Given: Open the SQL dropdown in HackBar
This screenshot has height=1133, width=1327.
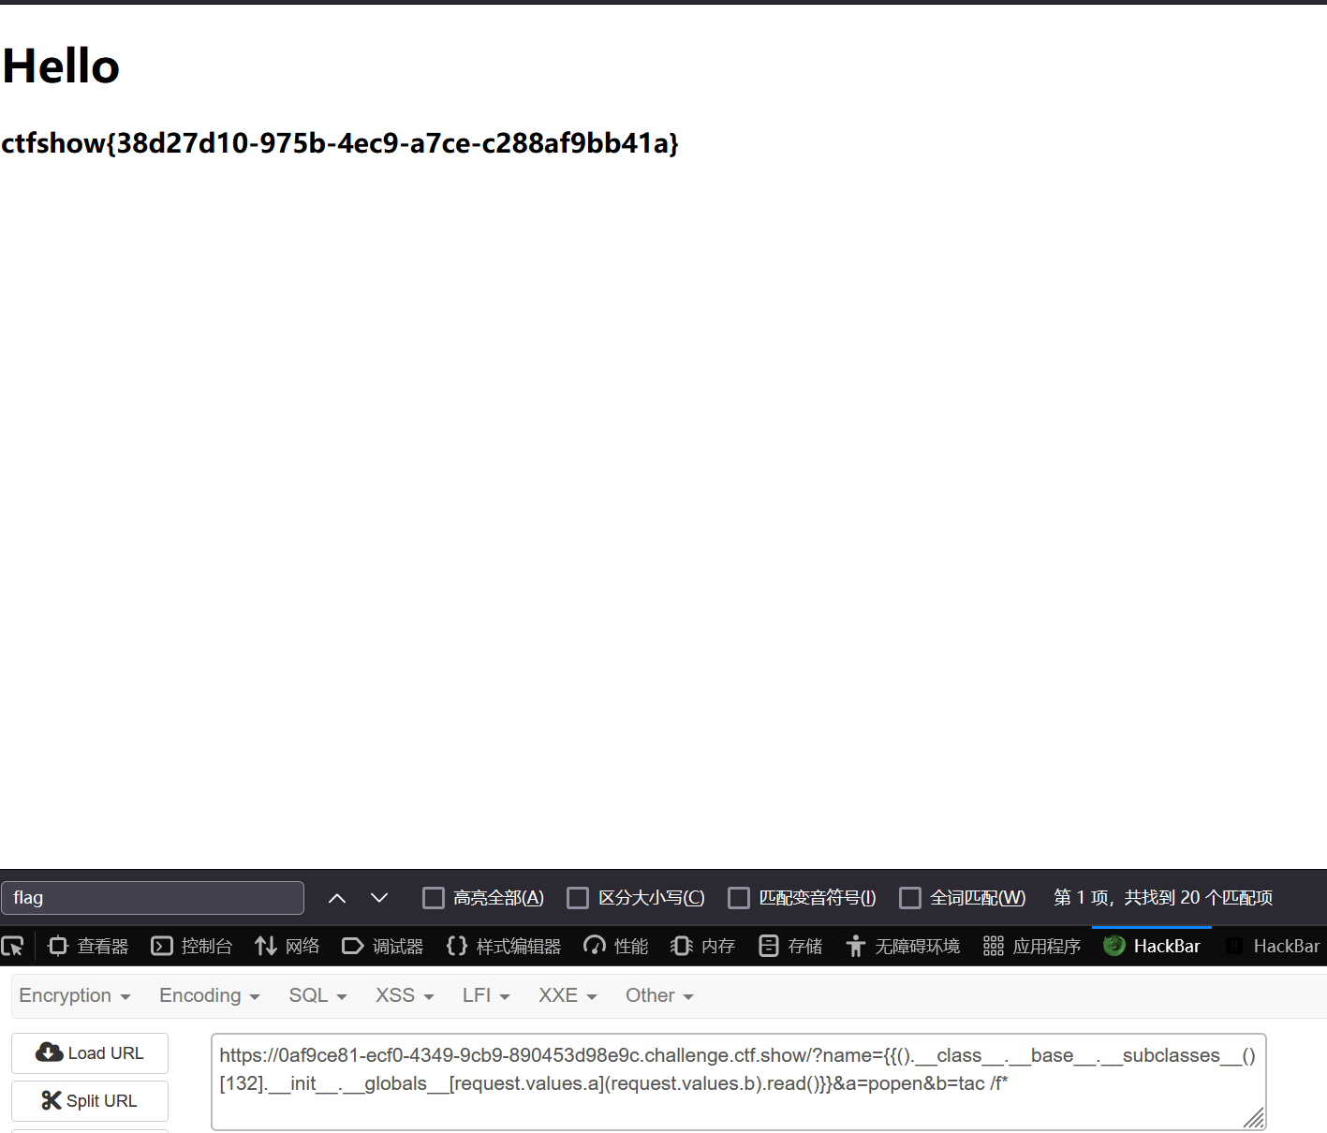Looking at the screenshot, I should tap(317, 995).
